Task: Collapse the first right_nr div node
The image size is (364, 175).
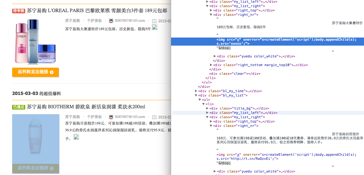Action: (211, 15)
